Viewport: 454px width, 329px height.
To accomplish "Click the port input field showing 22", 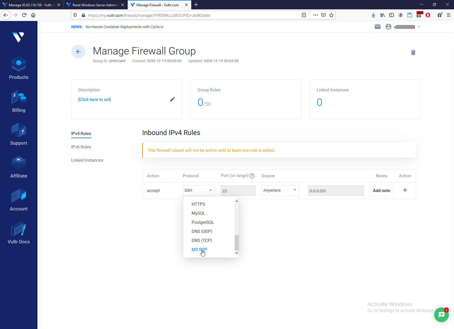I will pyautogui.click(x=238, y=191).
